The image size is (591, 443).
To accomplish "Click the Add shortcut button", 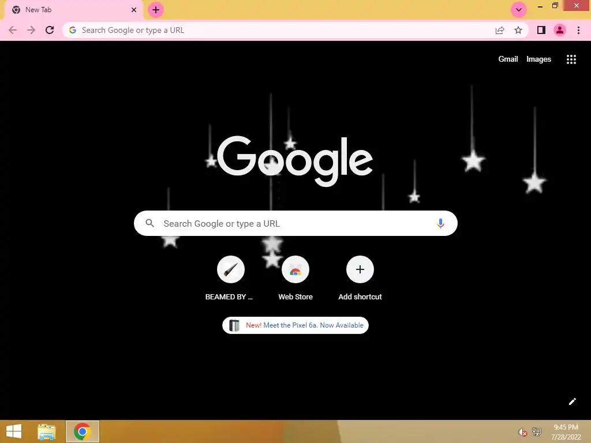I will click(360, 279).
